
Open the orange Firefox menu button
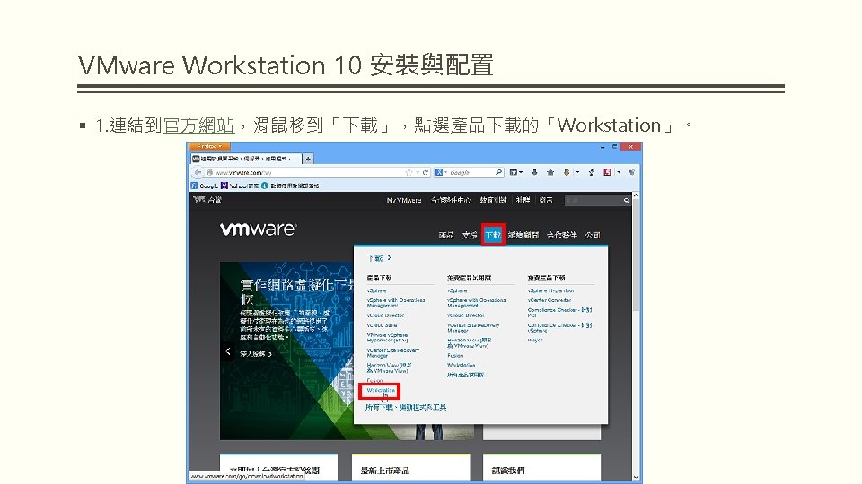[209, 146]
